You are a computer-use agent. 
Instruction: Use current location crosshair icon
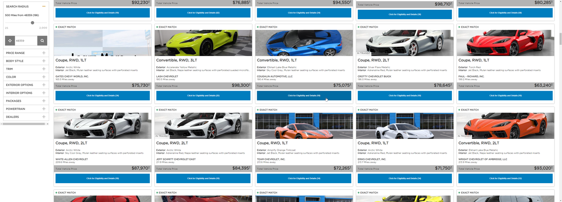[10, 41]
